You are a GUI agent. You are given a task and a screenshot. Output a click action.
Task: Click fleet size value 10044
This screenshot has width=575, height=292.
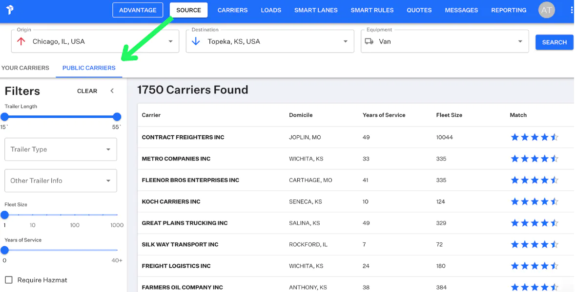point(445,137)
